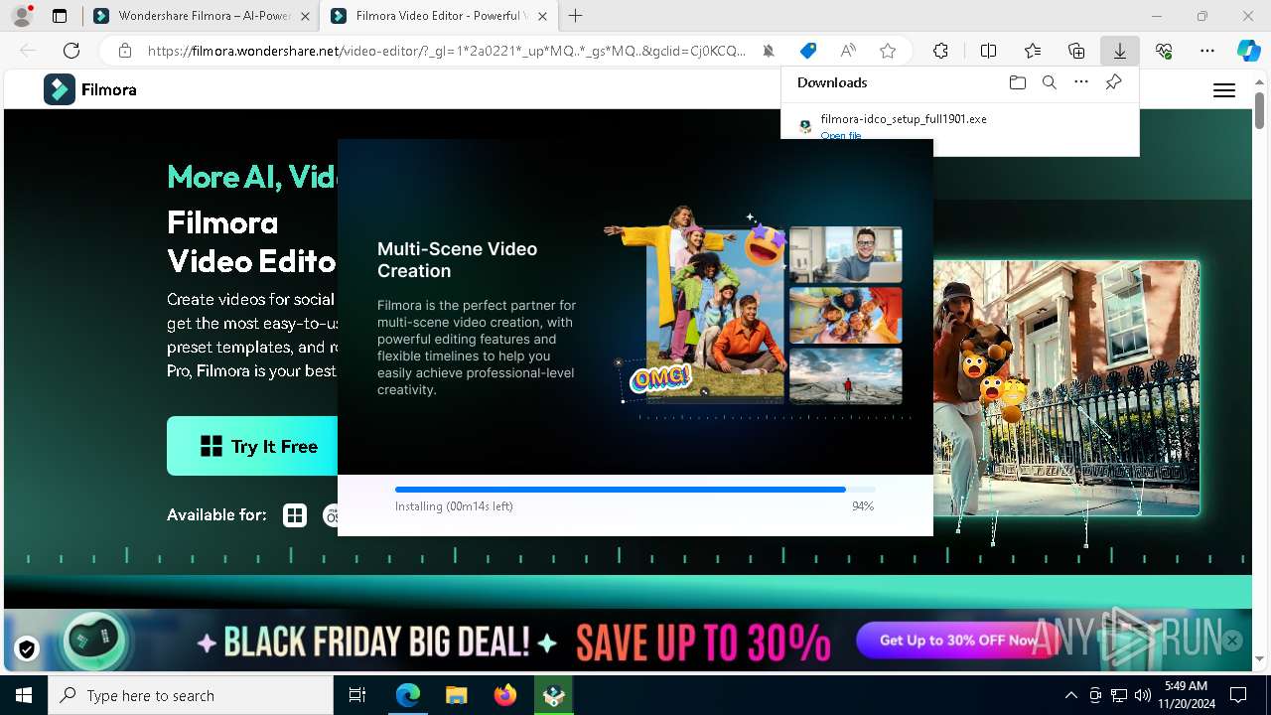
Task: Open the notification center
Action: 1238,695
